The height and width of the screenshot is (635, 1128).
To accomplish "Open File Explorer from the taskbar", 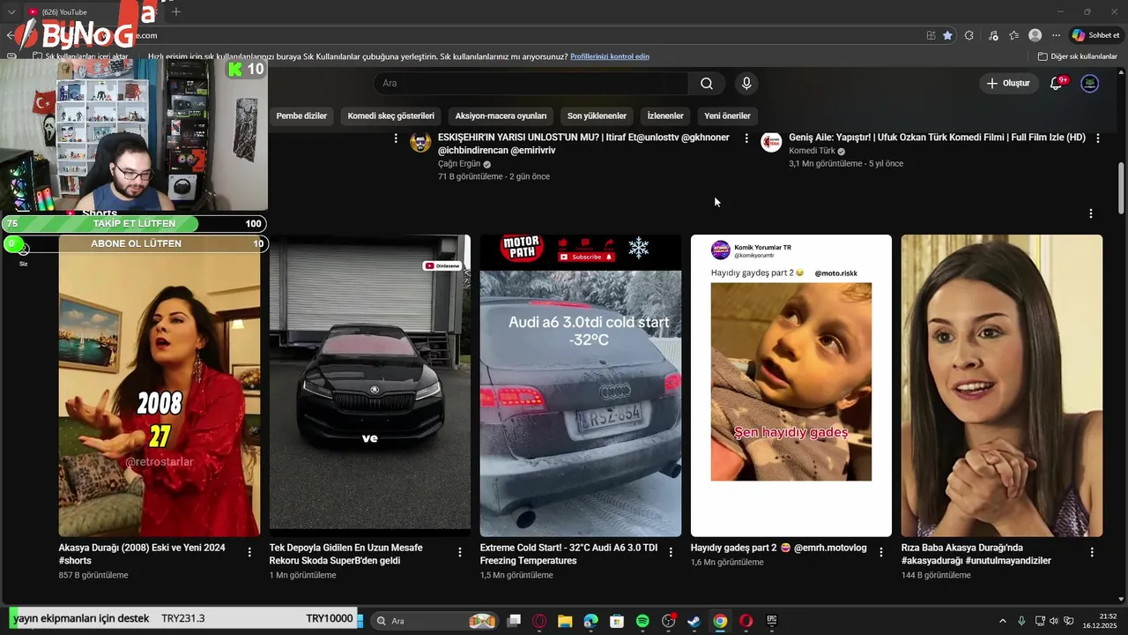I will 565,621.
